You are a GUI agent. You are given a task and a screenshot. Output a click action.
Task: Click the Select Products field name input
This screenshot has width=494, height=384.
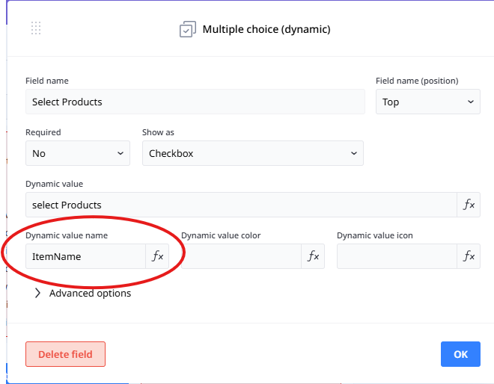pyautogui.click(x=195, y=102)
